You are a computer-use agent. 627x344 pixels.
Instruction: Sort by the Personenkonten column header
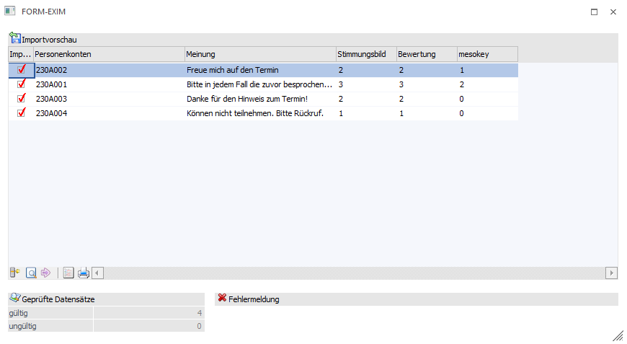(109, 54)
